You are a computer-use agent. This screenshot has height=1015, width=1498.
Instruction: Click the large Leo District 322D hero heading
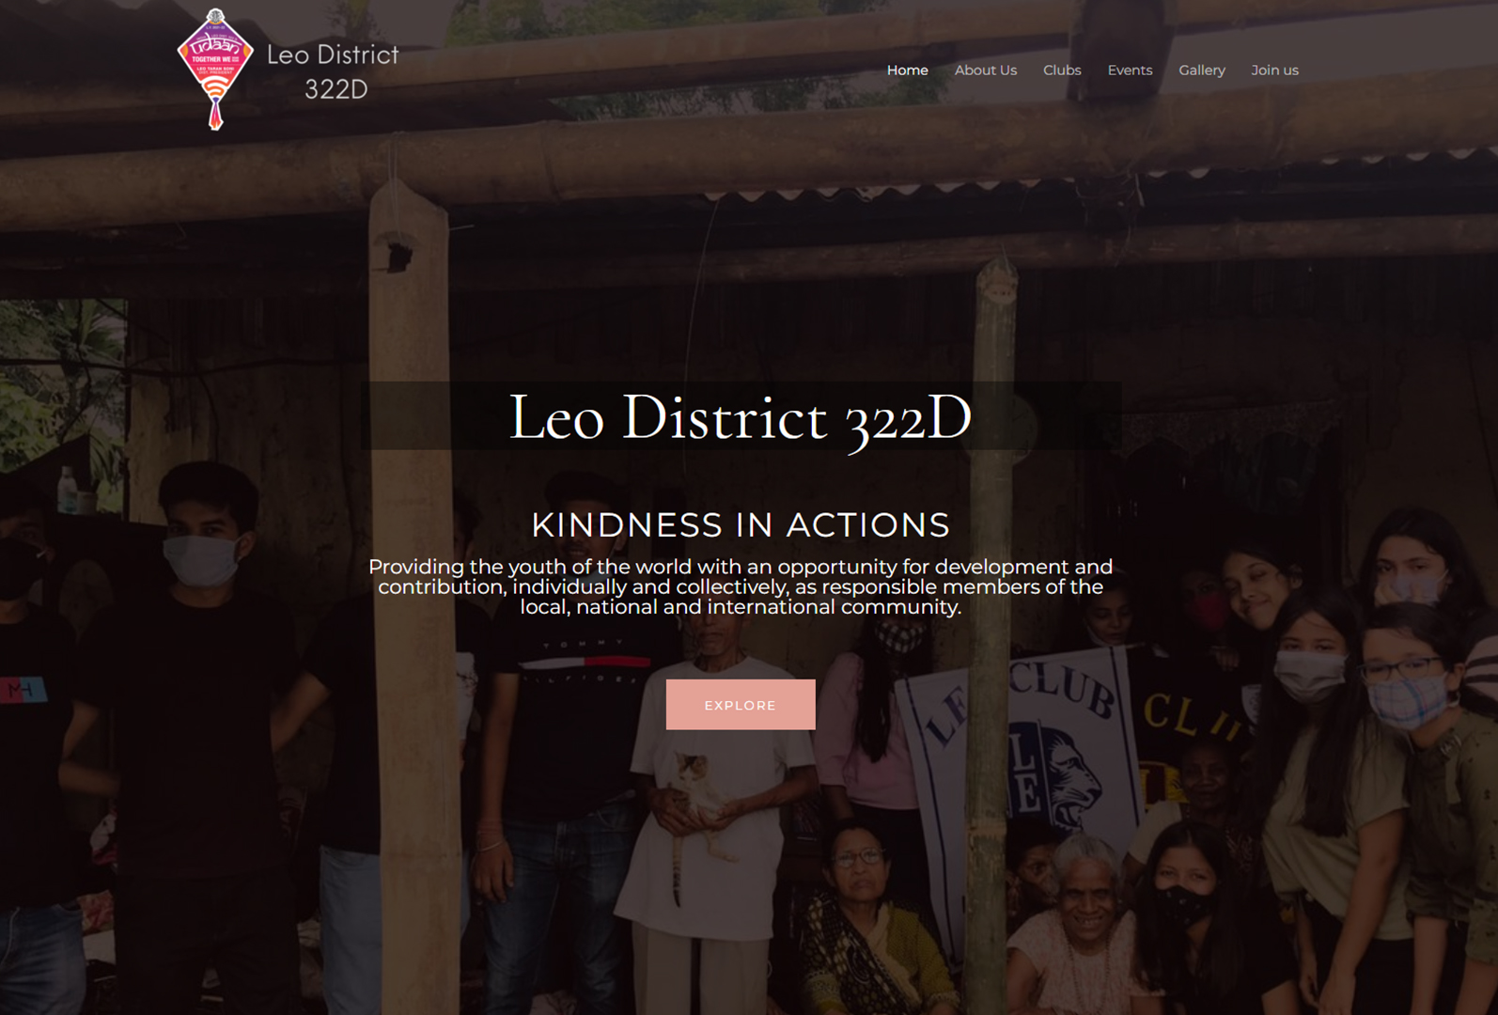coord(741,417)
